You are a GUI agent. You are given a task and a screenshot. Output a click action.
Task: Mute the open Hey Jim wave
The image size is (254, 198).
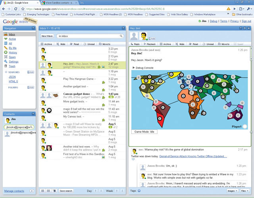(180, 44)
